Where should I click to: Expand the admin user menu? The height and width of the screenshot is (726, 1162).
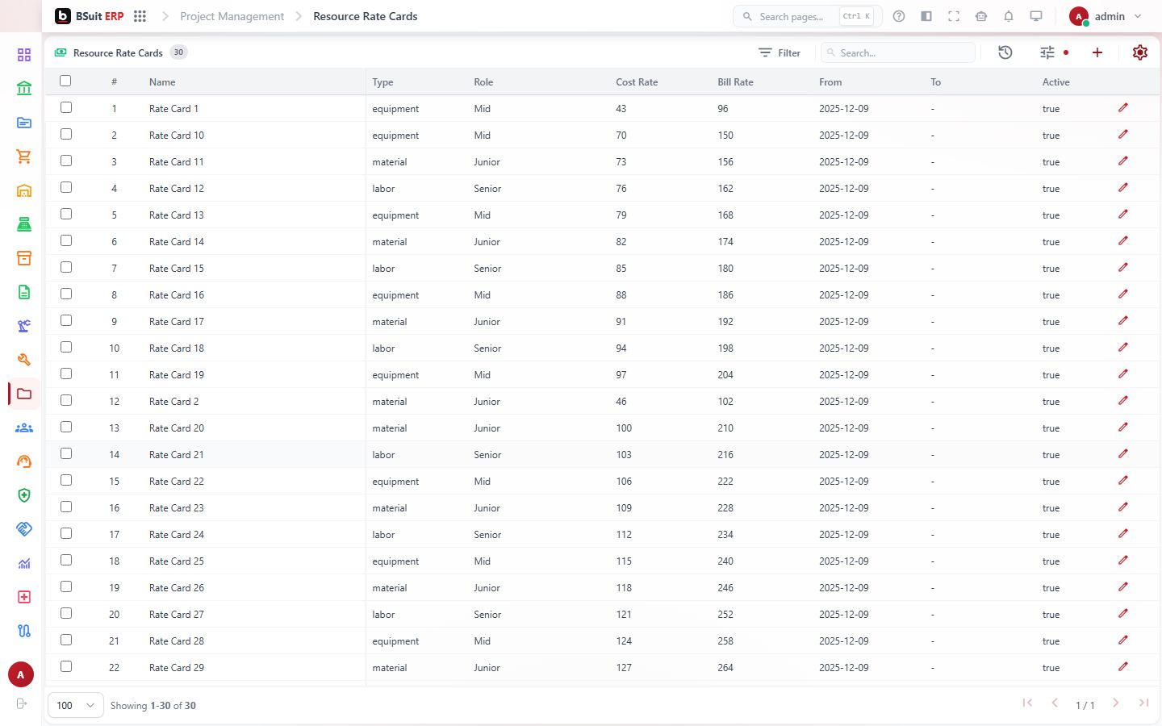point(1106,16)
